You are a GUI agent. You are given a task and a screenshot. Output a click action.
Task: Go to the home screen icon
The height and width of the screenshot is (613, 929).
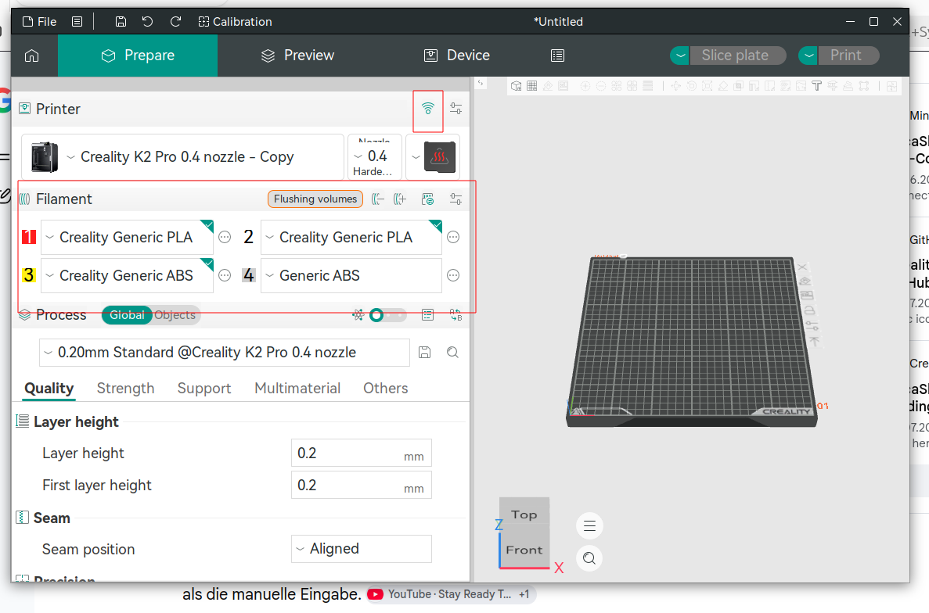(x=32, y=56)
